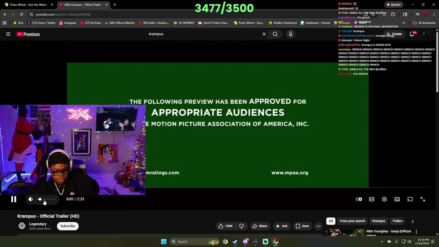Open the Chrome extensions puzzle icon
The width and height of the screenshot is (439, 247).
pos(393,14)
